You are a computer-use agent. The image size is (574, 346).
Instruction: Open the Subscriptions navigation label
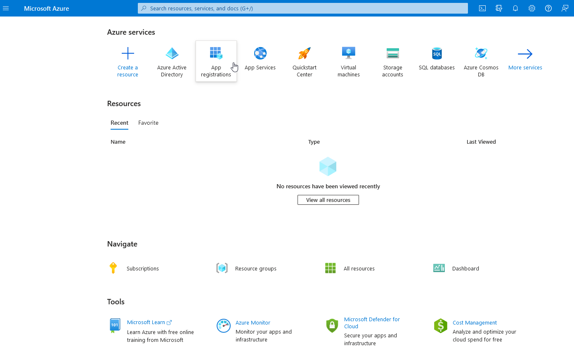click(143, 268)
